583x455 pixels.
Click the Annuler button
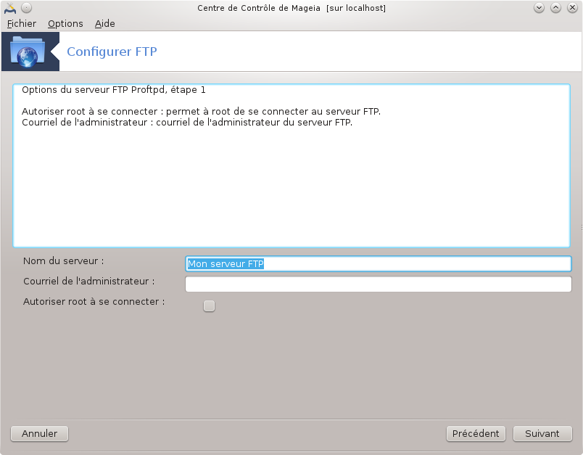pyautogui.click(x=39, y=434)
